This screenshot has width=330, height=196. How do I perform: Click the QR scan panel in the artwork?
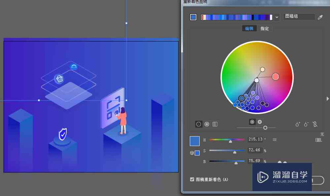pos(113,108)
